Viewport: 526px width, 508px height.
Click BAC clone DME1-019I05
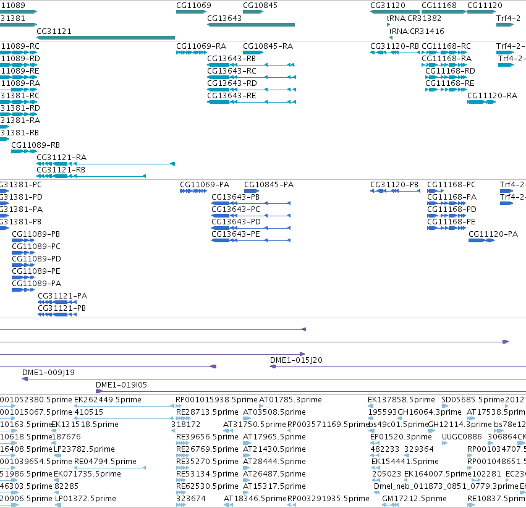pos(121,385)
